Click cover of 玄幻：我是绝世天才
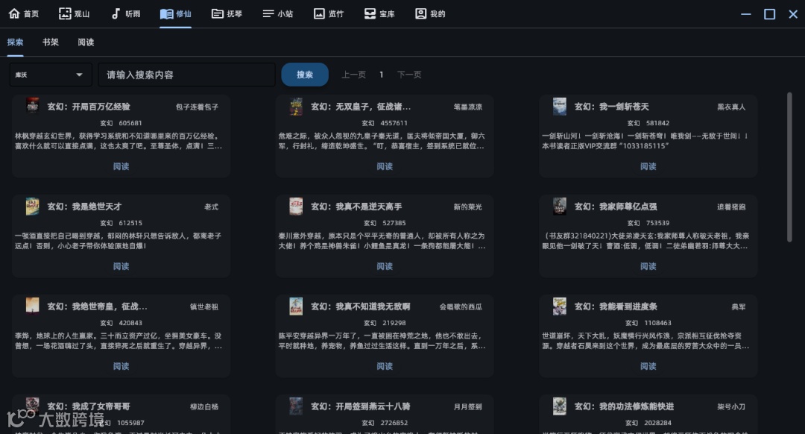The height and width of the screenshot is (434, 805). pyautogui.click(x=32, y=206)
